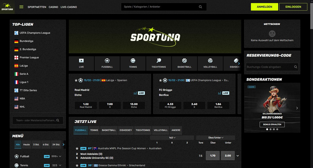Open NBA from top leagues
The image size is (313, 168).
pos(20,98)
